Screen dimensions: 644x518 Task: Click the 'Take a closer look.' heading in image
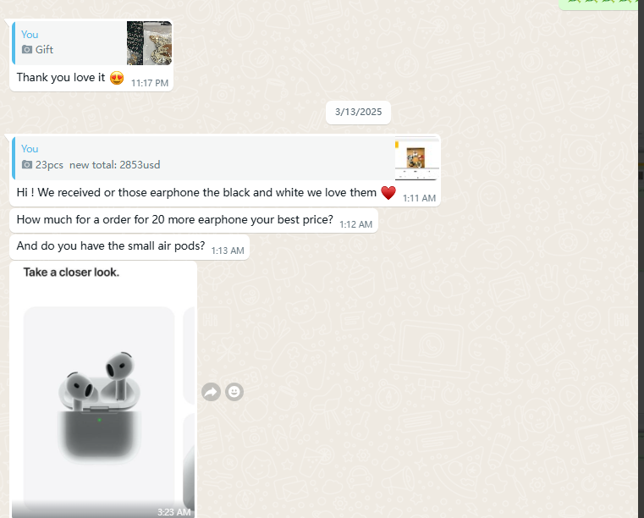[71, 273]
